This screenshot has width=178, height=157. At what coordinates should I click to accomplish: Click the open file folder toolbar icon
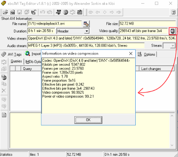(x=6, y=12)
